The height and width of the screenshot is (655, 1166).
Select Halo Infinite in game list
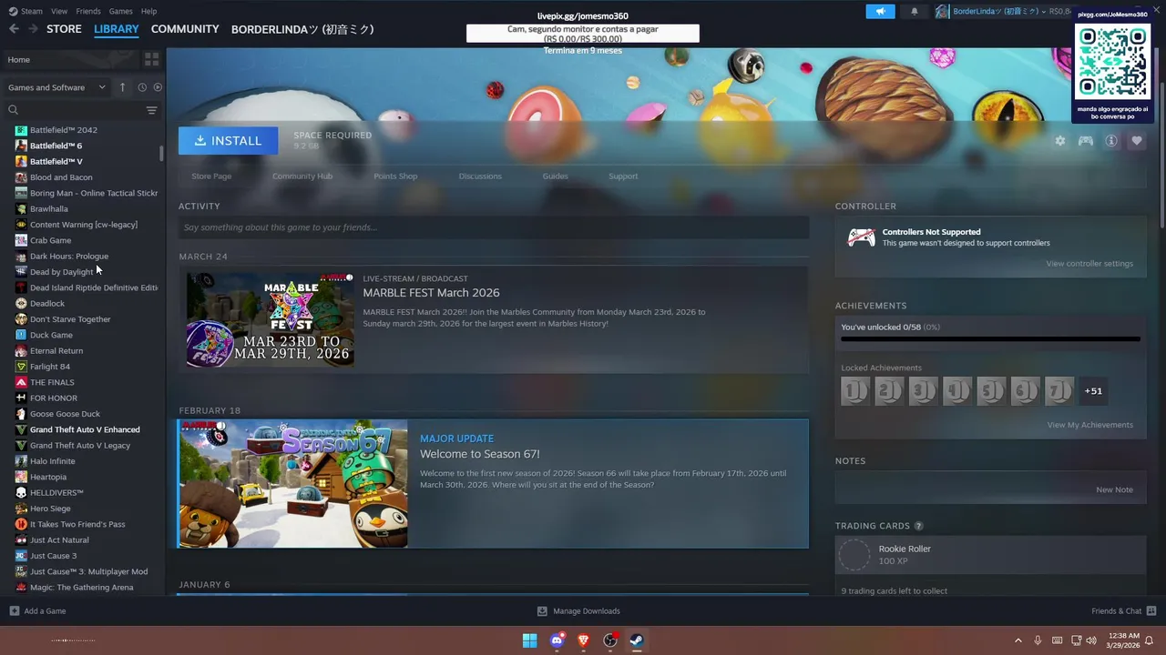point(53,461)
